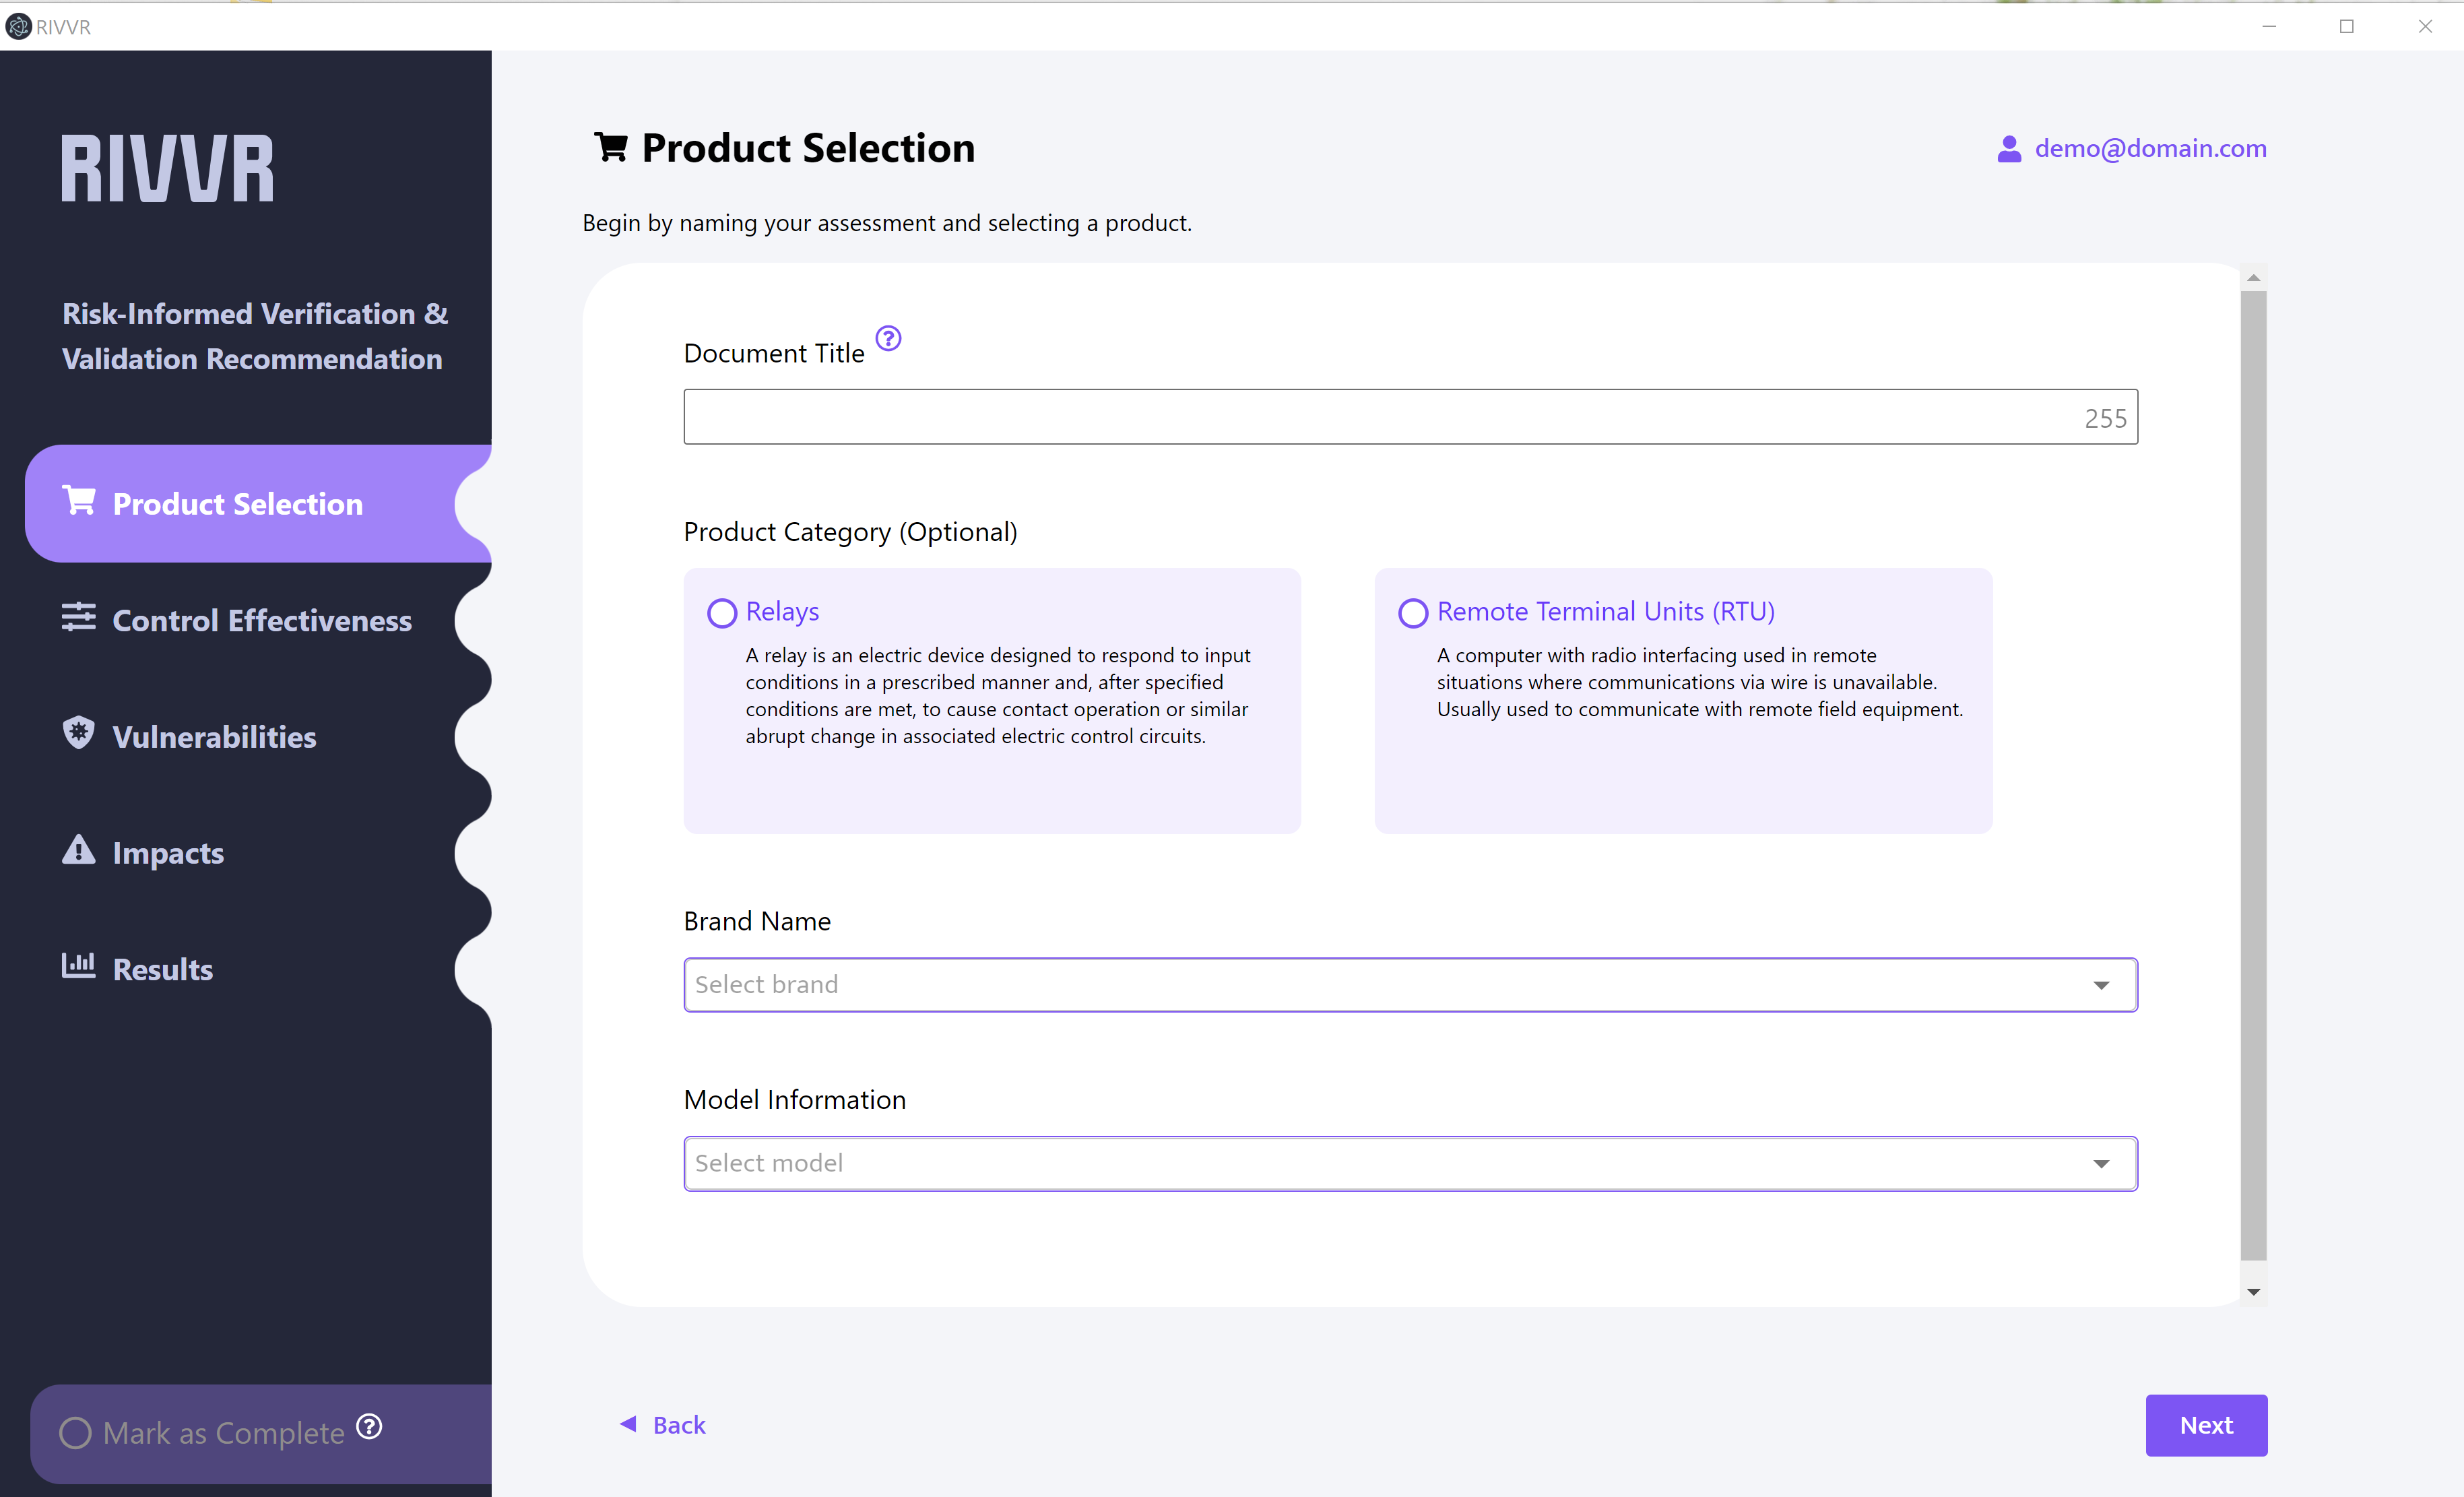Click the shopping cart icon beside the Product Selection heading
Screen dimensions: 2464x1497
click(x=611, y=147)
